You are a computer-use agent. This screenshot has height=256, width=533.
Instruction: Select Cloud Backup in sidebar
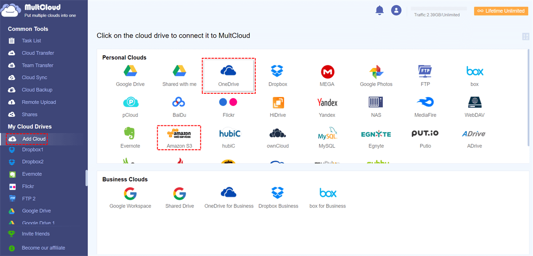(37, 90)
